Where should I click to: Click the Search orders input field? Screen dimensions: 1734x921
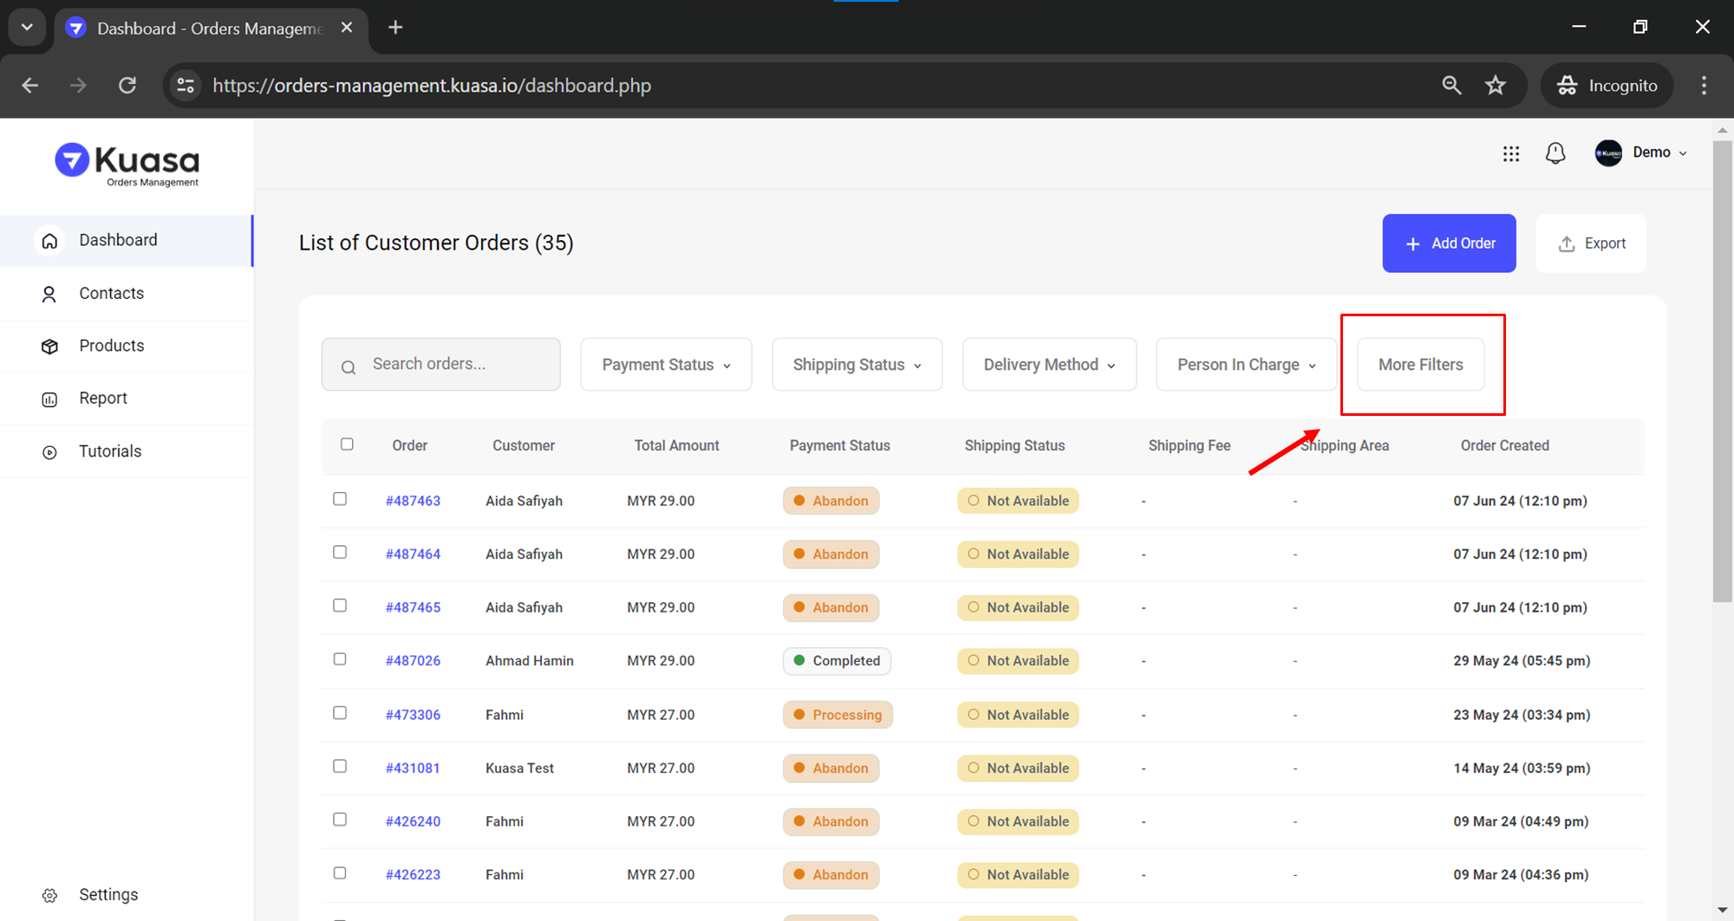(x=451, y=365)
